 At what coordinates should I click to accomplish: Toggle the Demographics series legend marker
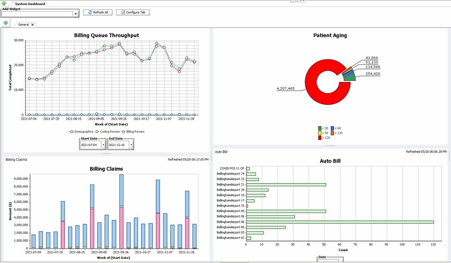click(72, 132)
